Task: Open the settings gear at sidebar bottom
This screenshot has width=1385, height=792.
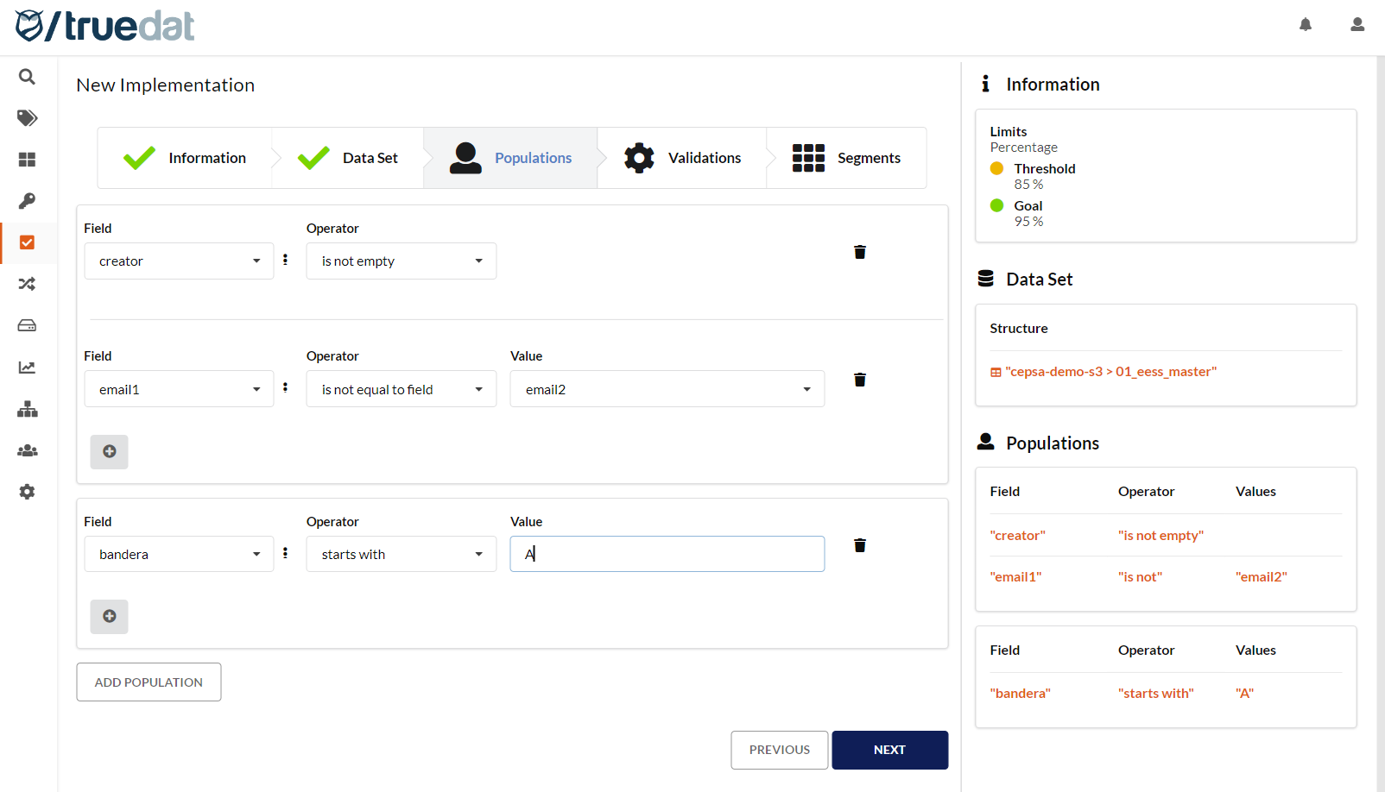Action: tap(27, 491)
